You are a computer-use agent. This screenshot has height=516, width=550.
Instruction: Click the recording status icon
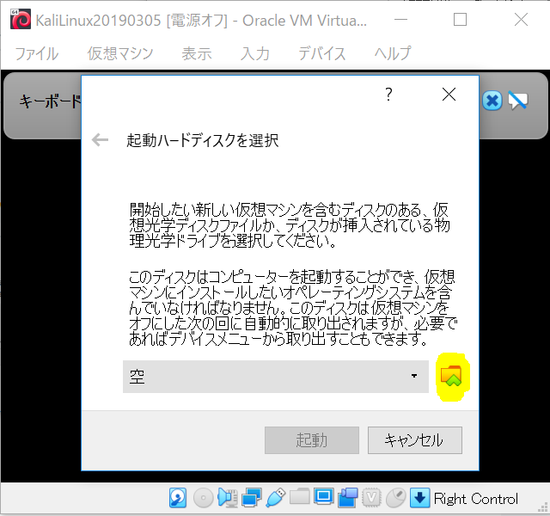(347, 498)
